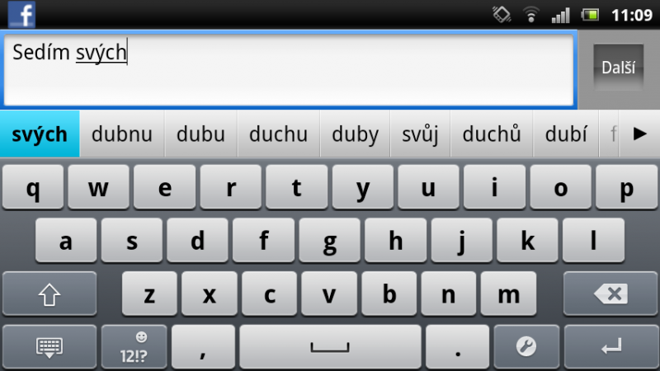Screen dimensions: 660x371
Task: Tap the Facebook notification icon
Action: coord(21,14)
